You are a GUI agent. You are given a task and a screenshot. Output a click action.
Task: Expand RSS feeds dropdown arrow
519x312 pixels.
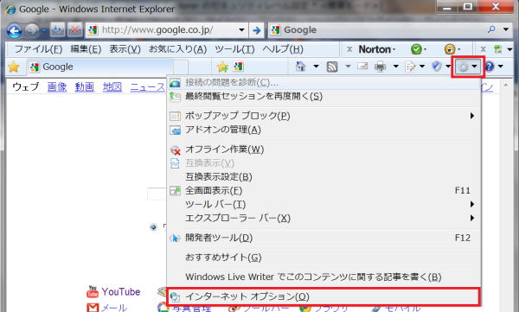(x=348, y=67)
